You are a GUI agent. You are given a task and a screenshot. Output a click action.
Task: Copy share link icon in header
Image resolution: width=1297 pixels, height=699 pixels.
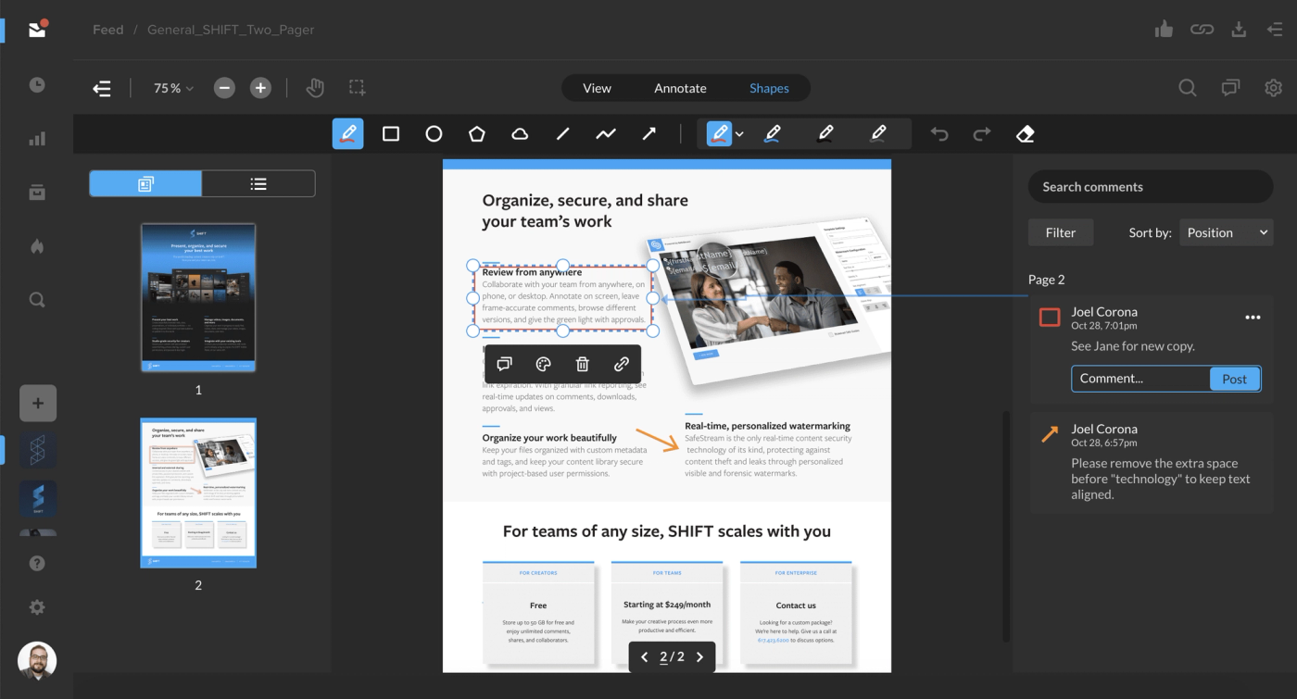(1202, 30)
